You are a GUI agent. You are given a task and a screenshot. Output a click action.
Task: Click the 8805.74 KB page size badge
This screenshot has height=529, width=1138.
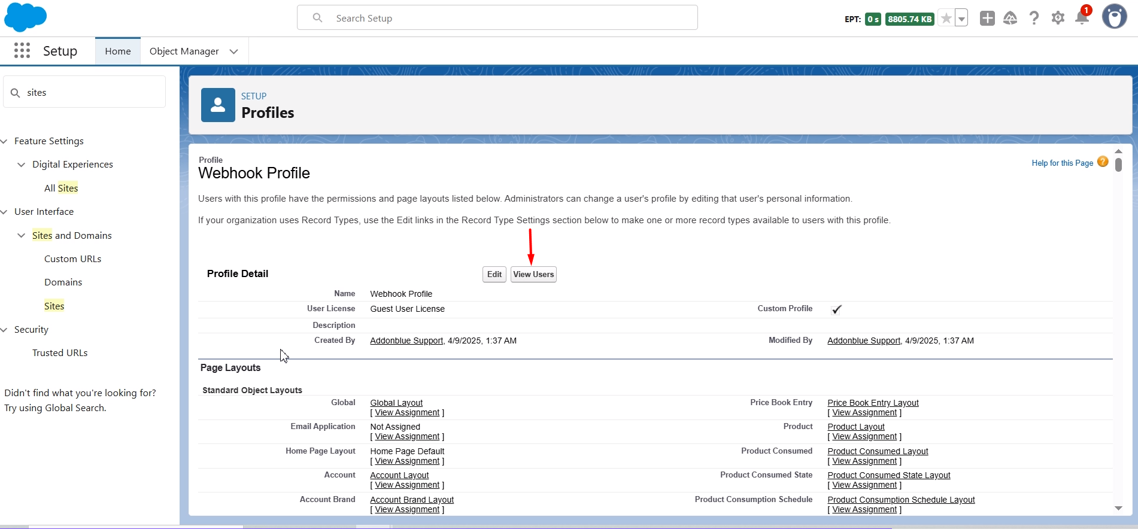click(x=910, y=19)
